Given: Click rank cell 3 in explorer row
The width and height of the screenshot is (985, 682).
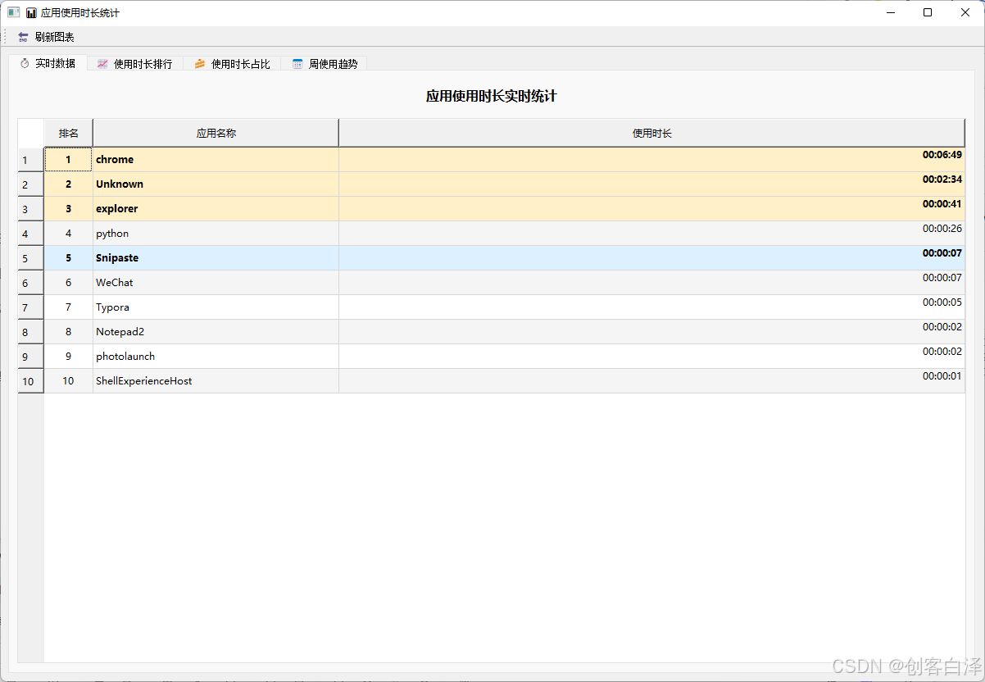Looking at the screenshot, I should click(69, 209).
